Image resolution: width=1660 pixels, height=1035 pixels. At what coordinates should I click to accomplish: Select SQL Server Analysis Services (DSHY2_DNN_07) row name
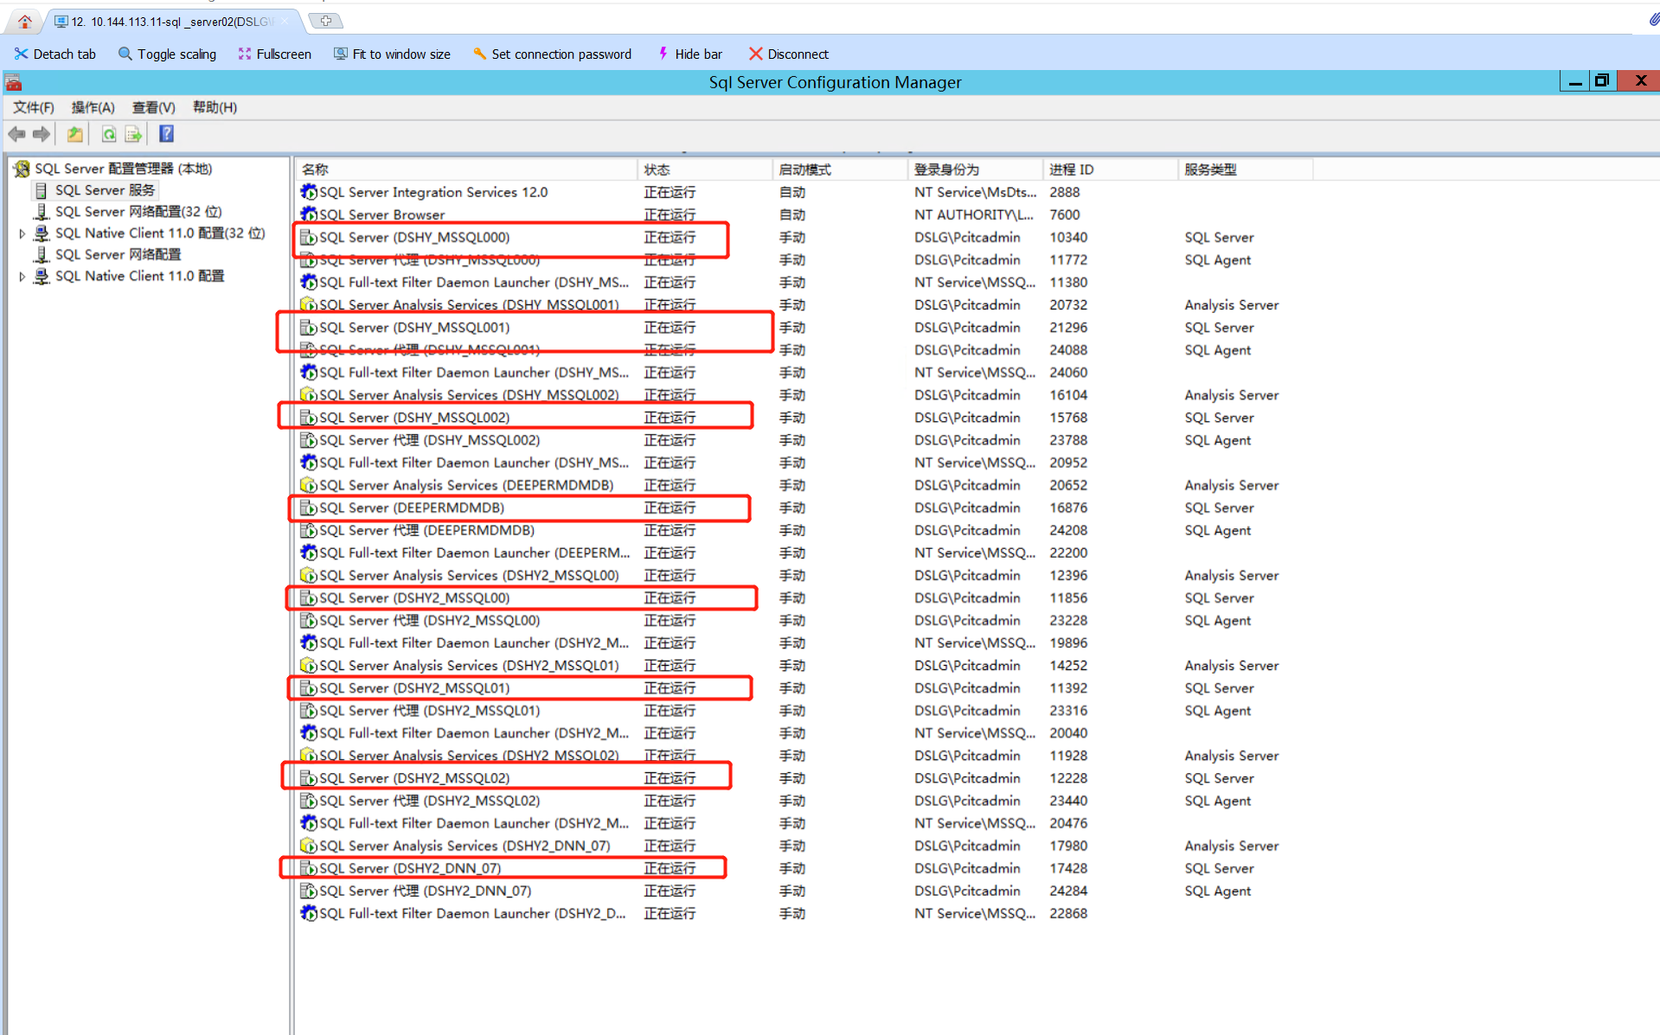pyautogui.click(x=465, y=846)
